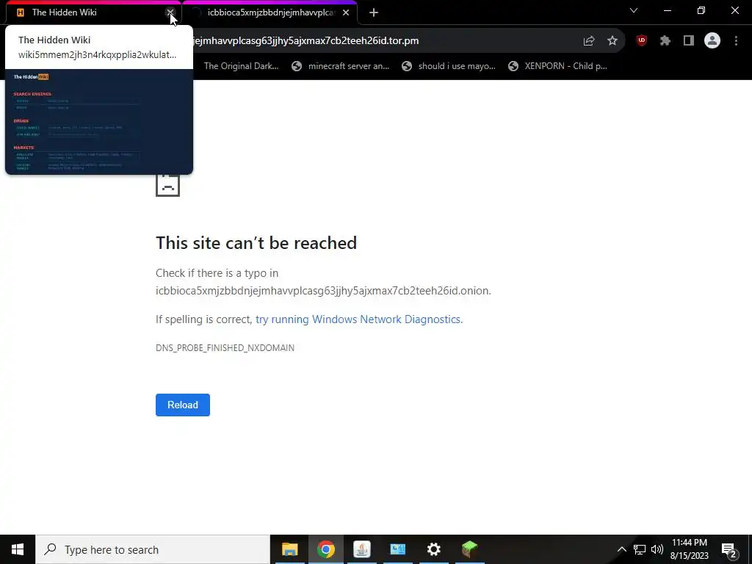Close The Hidden Wiki tab

click(170, 12)
